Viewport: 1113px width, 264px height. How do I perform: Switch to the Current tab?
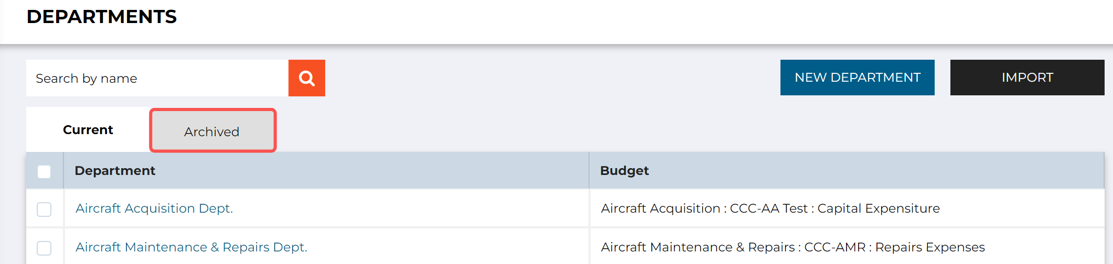coord(88,130)
